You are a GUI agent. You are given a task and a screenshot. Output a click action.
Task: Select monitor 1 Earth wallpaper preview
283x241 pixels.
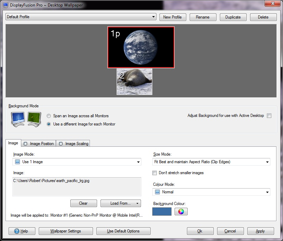coord(141,47)
